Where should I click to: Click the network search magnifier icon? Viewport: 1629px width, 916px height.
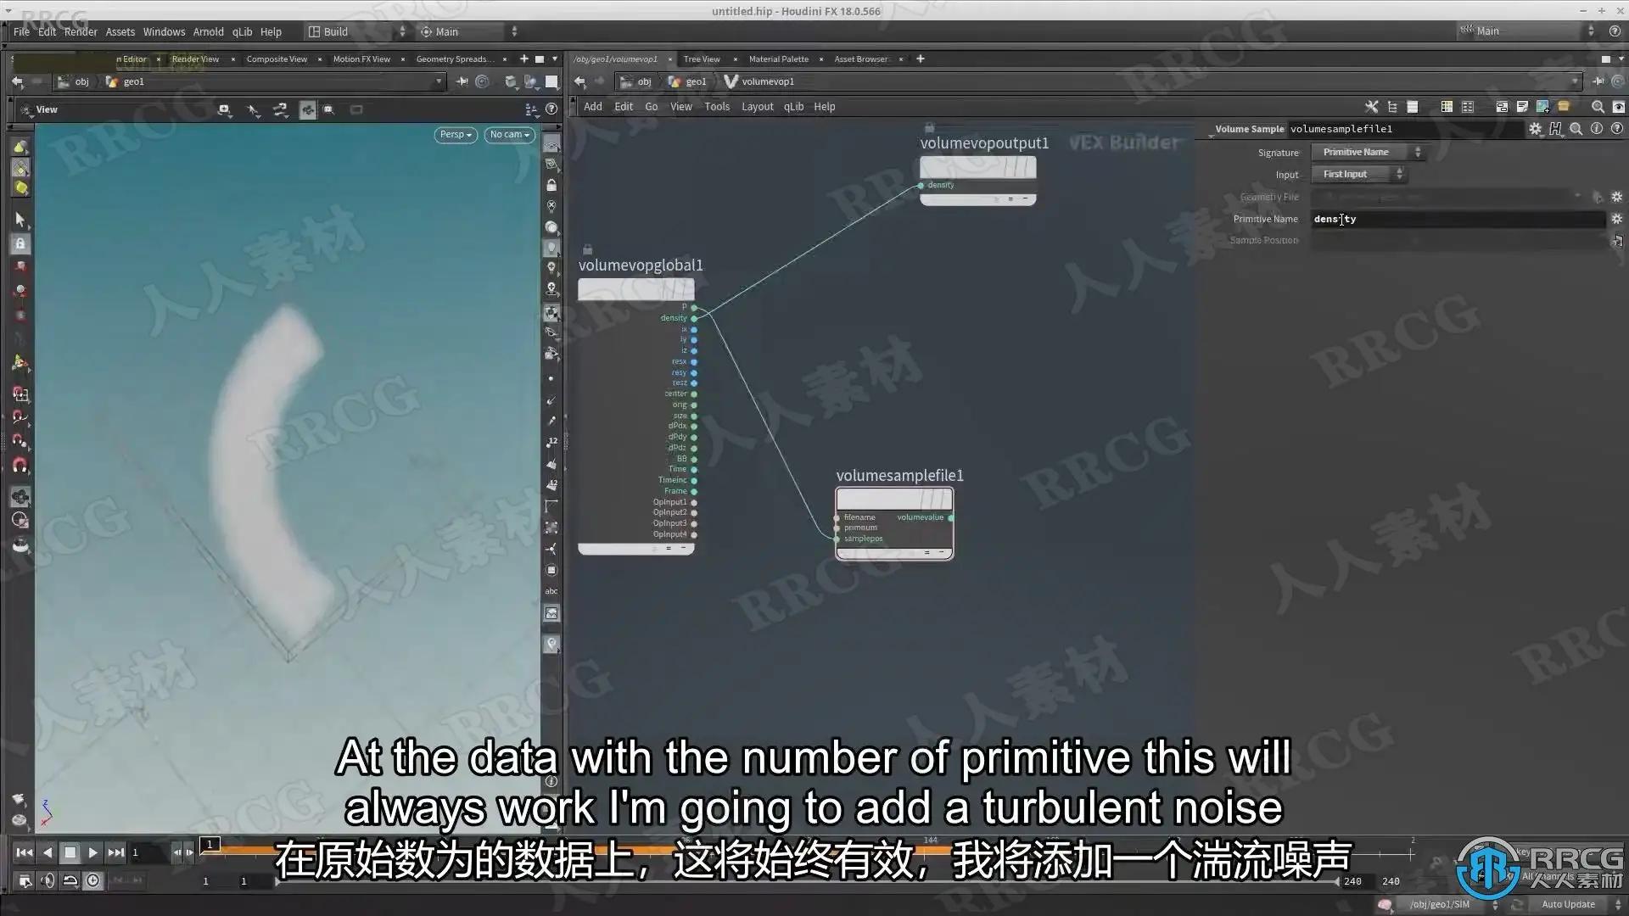point(1598,107)
